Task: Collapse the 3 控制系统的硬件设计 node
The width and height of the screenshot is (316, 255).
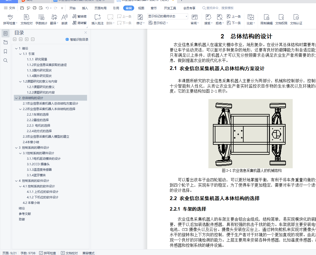Action: (16, 148)
